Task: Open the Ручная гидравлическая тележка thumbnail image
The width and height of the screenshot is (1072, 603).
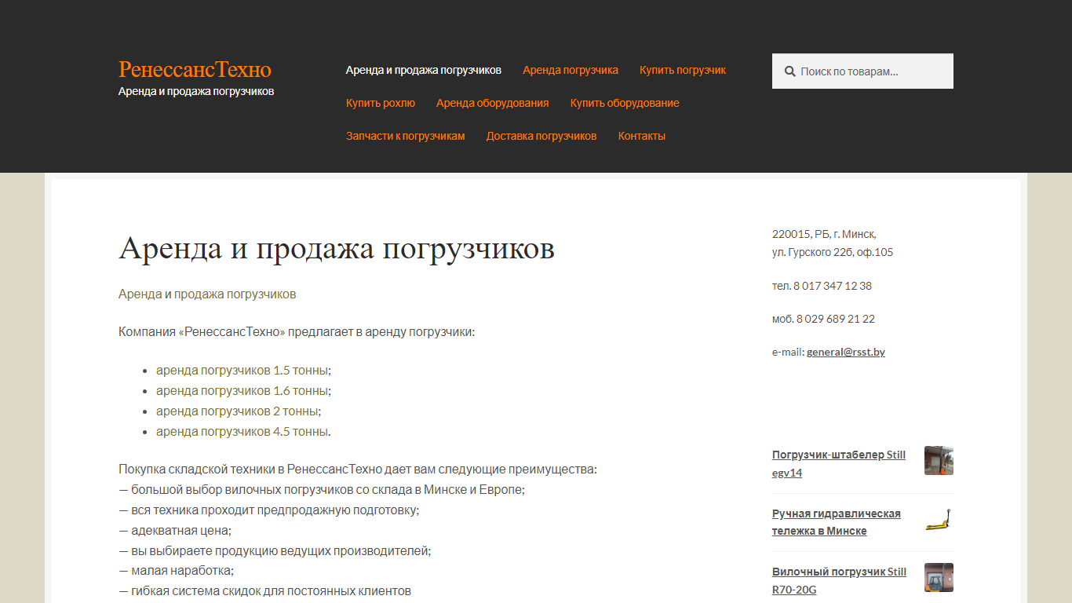Action: point(939,519)
